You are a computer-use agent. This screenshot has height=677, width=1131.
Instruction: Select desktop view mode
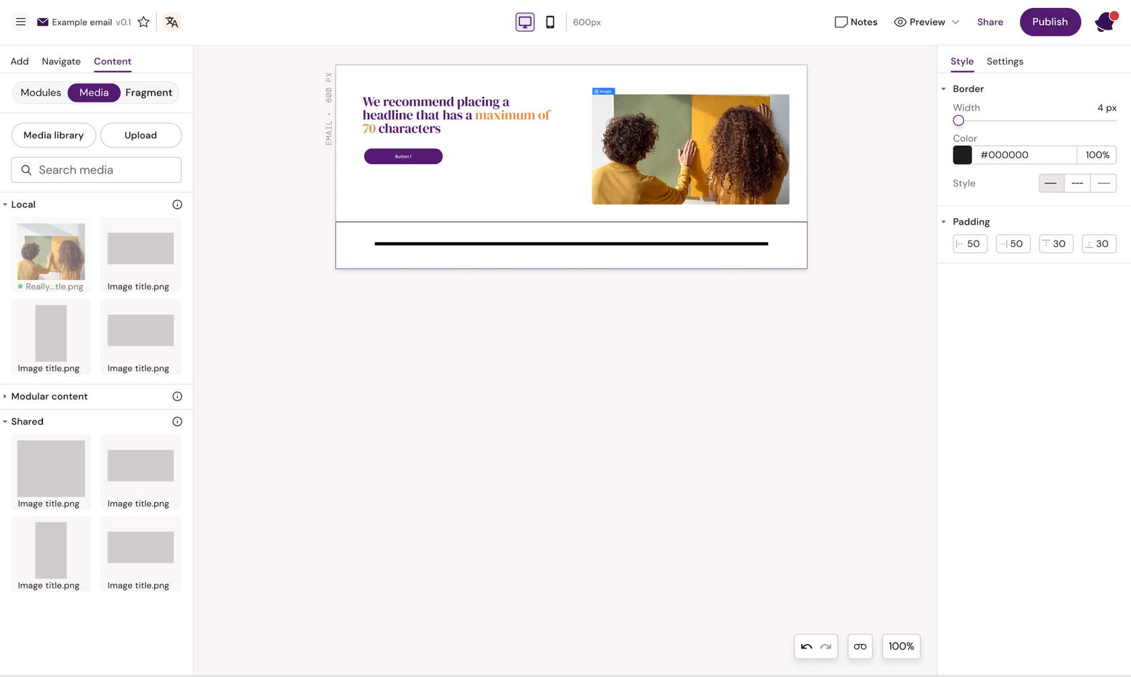point(524,22)
